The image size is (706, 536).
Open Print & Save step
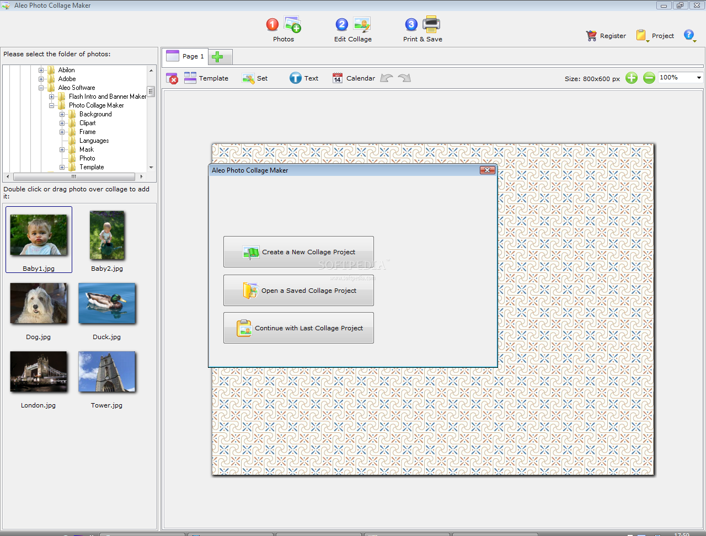[422, 30]
